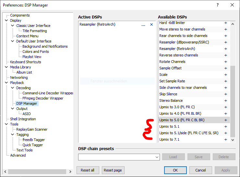Click the help question mark in title bar
The image size is (240, 177).
(218, 5)
